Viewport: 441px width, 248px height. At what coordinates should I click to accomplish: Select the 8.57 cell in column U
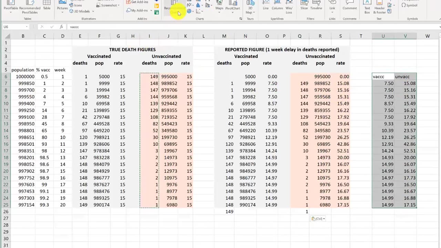(x=383, y=104)
